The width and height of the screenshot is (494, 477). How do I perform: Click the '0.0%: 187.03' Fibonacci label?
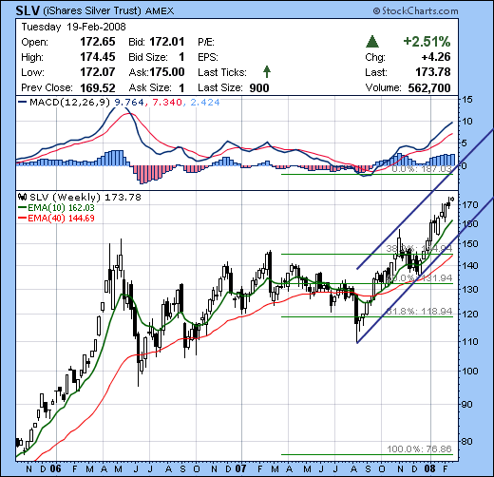pyautogui.click(x=422, y=169)
